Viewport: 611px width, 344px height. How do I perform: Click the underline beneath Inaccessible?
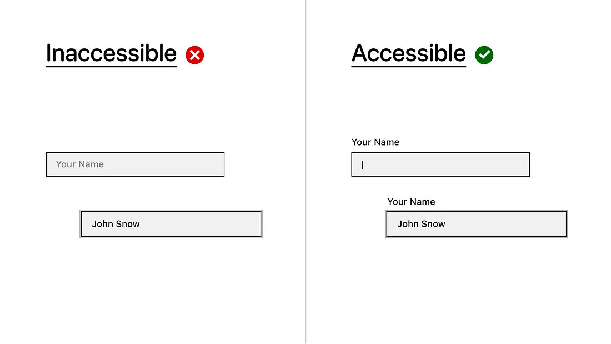(110, 66)
